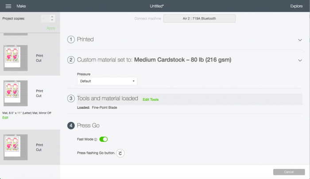Select the step 1 circle icon

(71, 39)
